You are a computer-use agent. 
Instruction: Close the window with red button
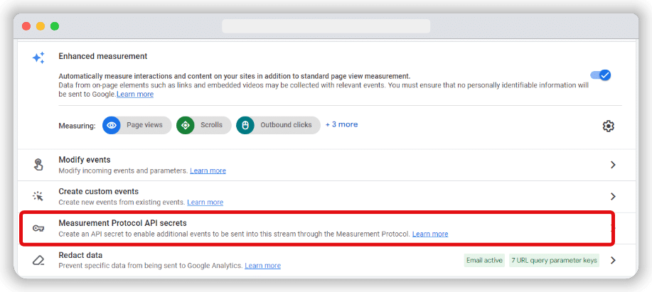pos(26,26)
